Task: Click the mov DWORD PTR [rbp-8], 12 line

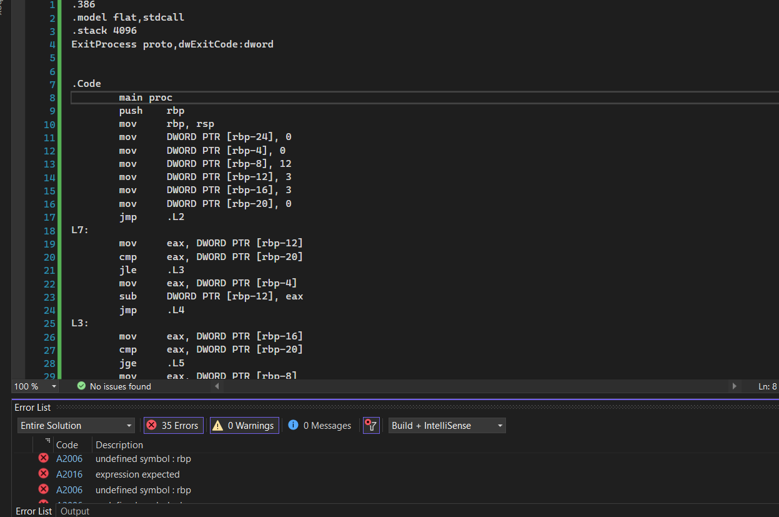Action: [x=206, y=164]
